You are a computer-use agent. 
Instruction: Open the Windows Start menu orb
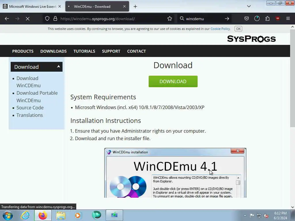8,215
